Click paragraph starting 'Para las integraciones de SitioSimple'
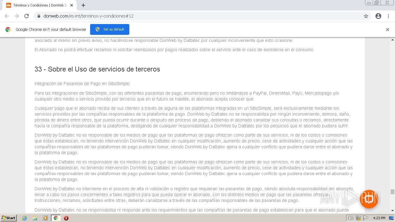 click(187, 96)
